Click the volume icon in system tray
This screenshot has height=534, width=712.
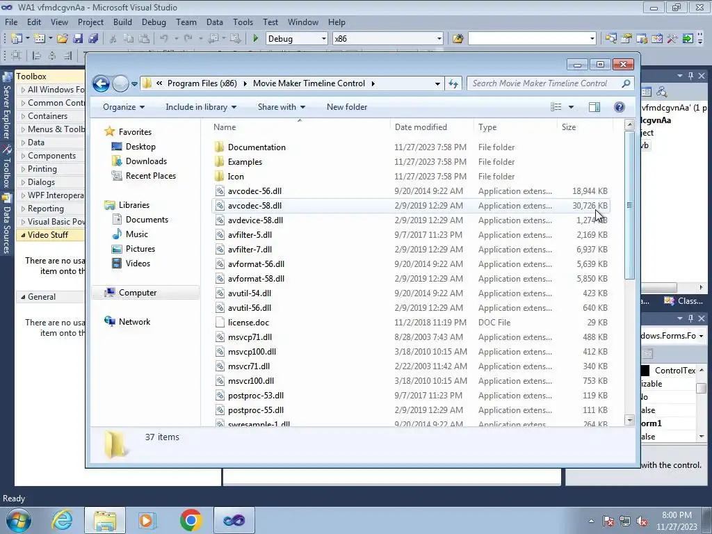642,521
